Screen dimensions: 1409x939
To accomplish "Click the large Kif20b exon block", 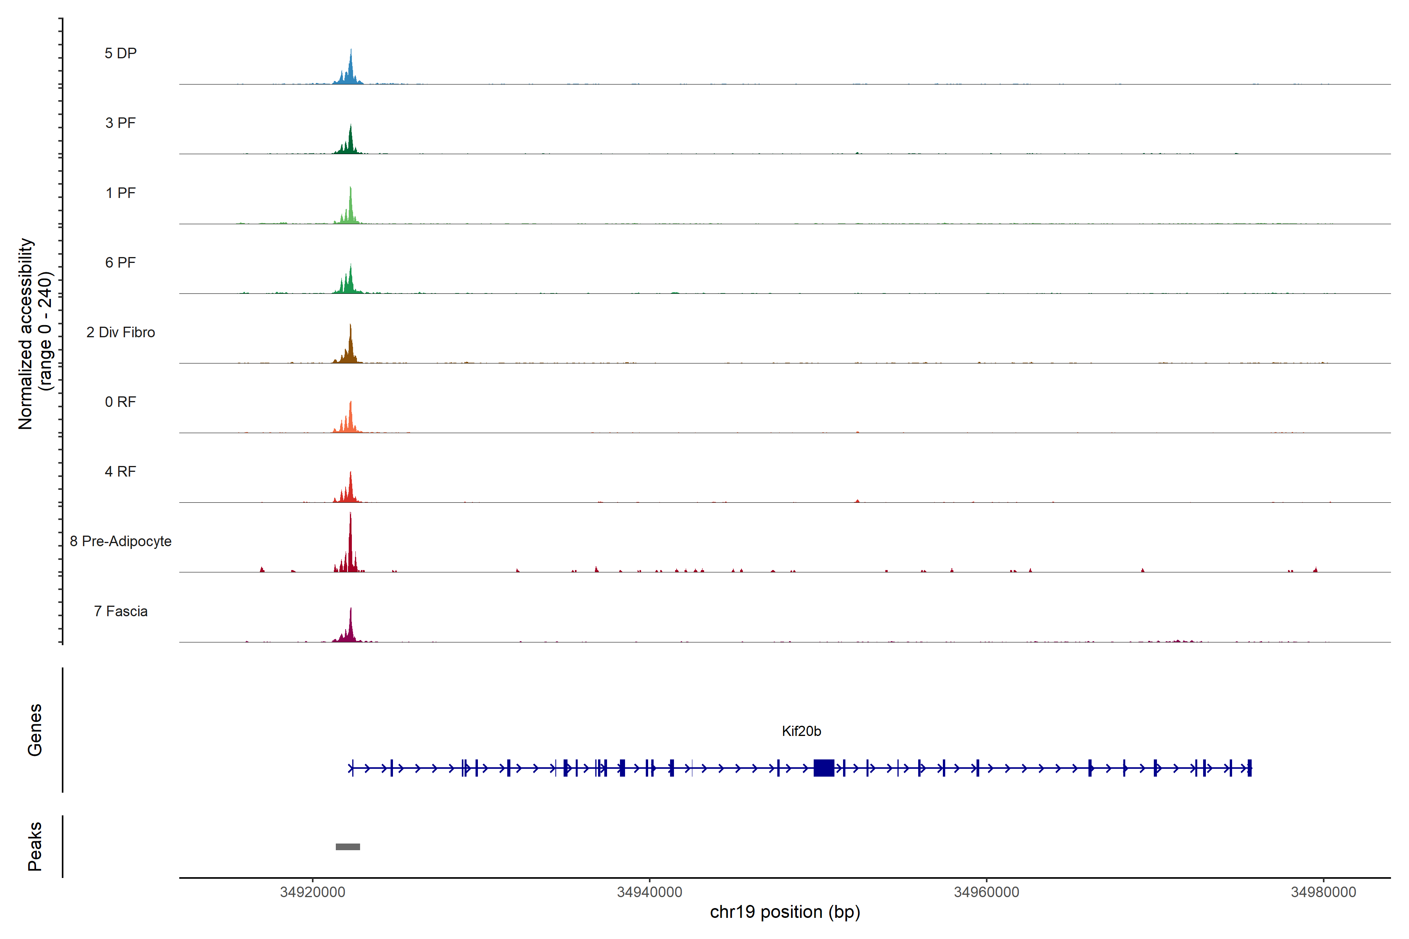I will coord(824,768).
